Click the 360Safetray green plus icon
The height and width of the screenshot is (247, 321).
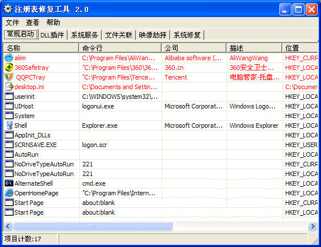point(9,68)
